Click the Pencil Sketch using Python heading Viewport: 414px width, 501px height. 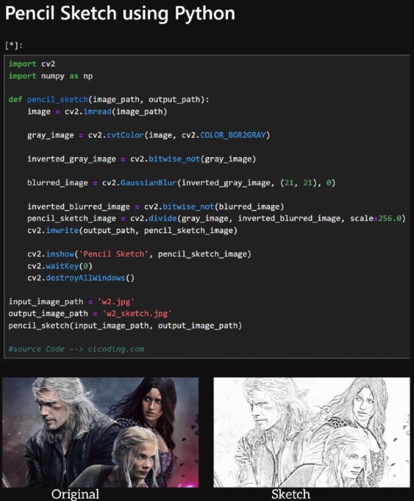coord(120,13)
